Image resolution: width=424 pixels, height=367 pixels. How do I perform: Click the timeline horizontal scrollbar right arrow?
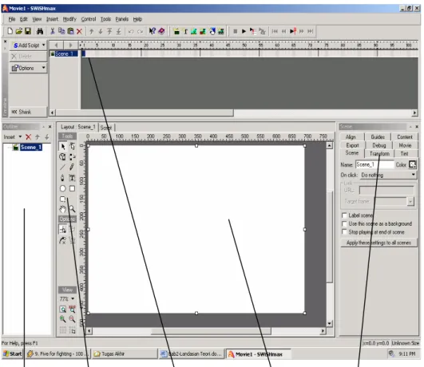(x=414, y=112)
